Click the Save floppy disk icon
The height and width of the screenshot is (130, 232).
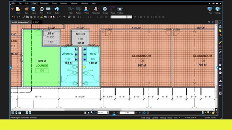33,9
